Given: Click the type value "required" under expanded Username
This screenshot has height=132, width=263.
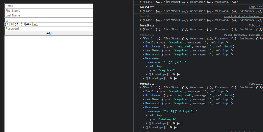Looking at the screenshot, I should [x=166, y=70].
